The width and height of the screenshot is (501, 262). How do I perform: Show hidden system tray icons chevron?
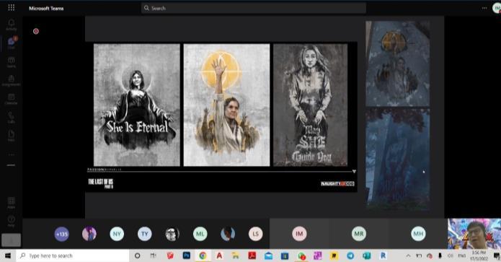(x=408, y=256)
